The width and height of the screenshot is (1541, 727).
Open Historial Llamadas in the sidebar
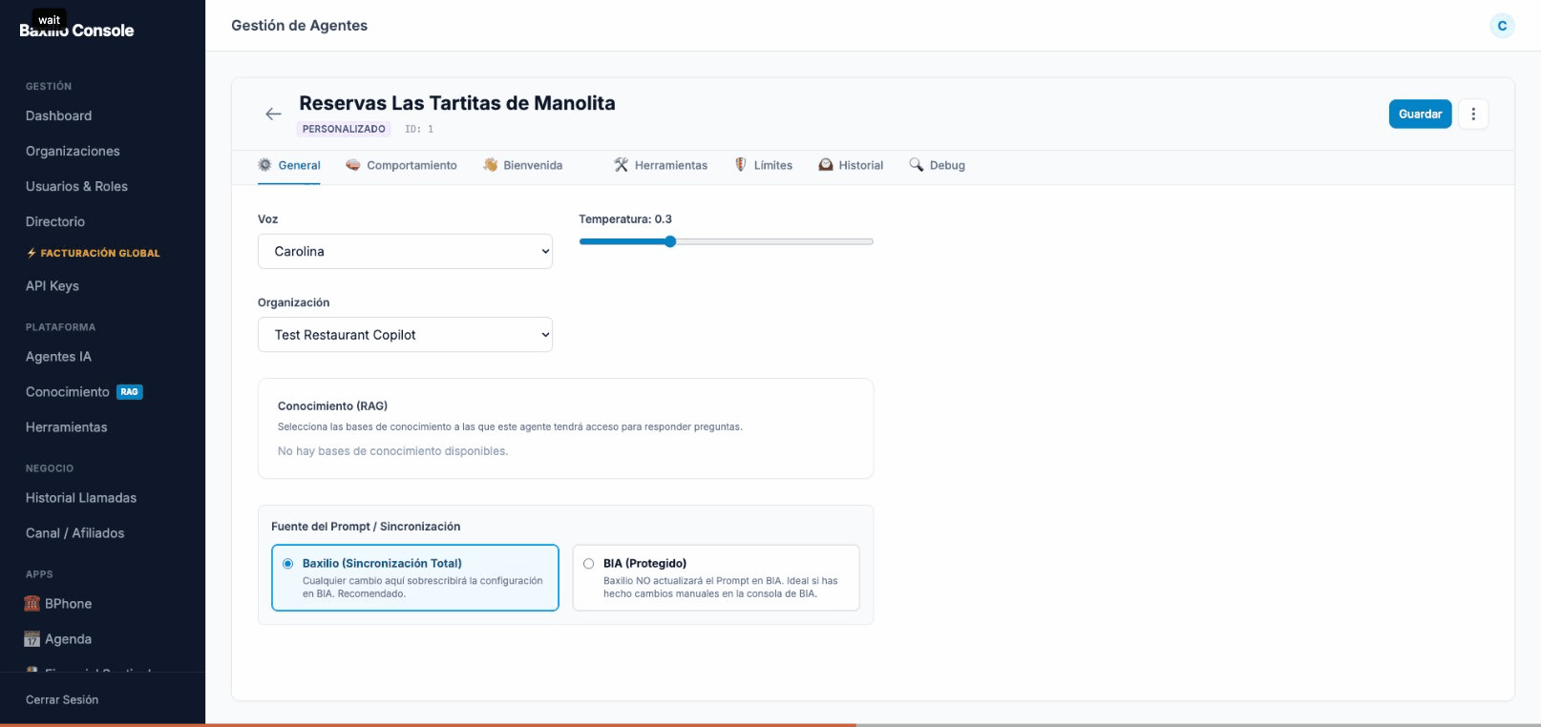(x=81, y=497)
